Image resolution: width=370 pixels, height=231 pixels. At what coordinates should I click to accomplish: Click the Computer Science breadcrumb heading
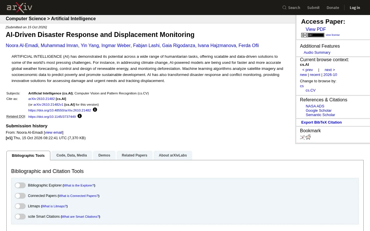[26, 19]
